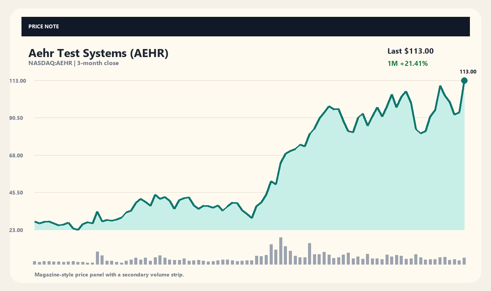Click the Last $113.00 price readout
Viewport: 491px width, 291px height.
(x=410, y=51)
